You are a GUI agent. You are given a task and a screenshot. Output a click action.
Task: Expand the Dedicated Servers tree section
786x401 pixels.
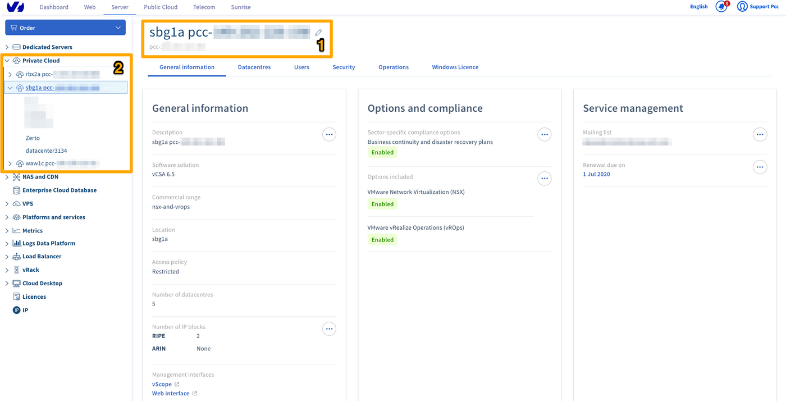(x=7, y=47)
